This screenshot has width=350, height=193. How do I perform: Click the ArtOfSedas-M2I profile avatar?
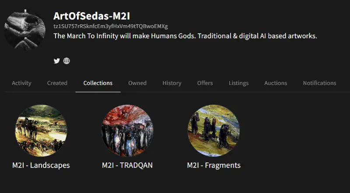pos(25,29)
